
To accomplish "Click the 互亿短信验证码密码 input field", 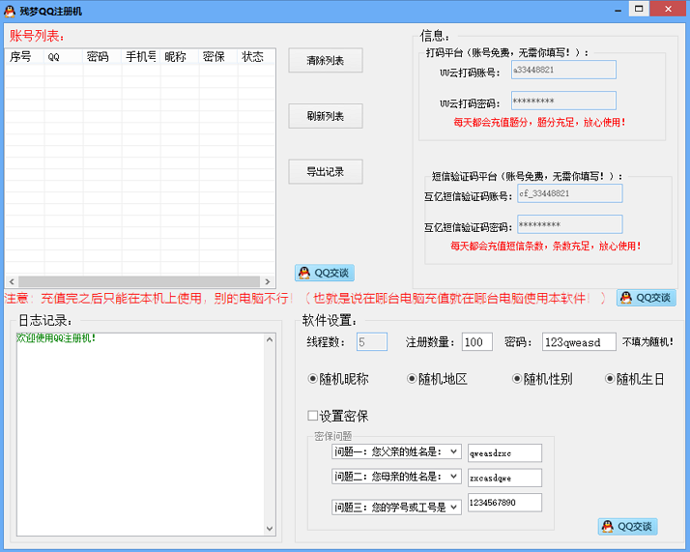I will coord(570,224).
